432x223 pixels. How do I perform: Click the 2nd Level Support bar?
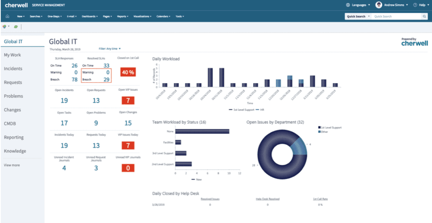tap(184, 164)
